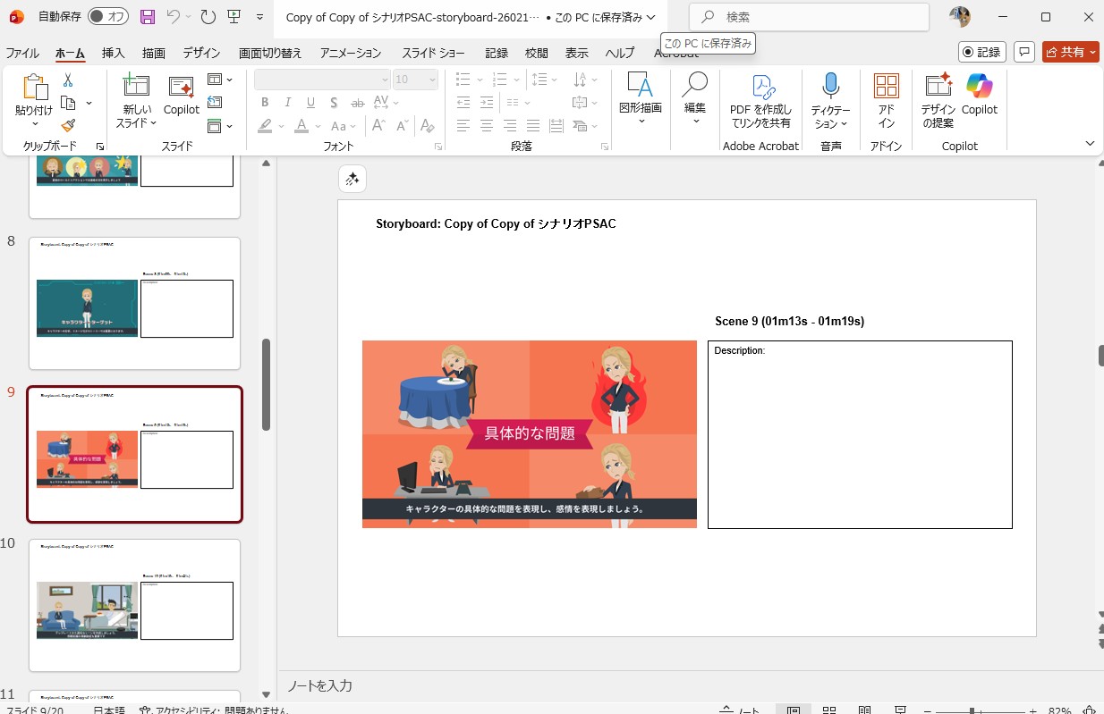The height and width of the screenshot is (714, 1104).
Task: Click the font color swatch
Action: pos(302,126)
